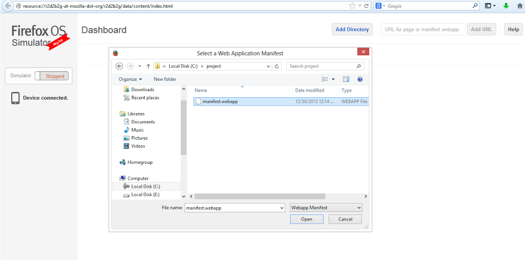
Task: Open the Organize dropdown menu
Action: tap(131, 79)
